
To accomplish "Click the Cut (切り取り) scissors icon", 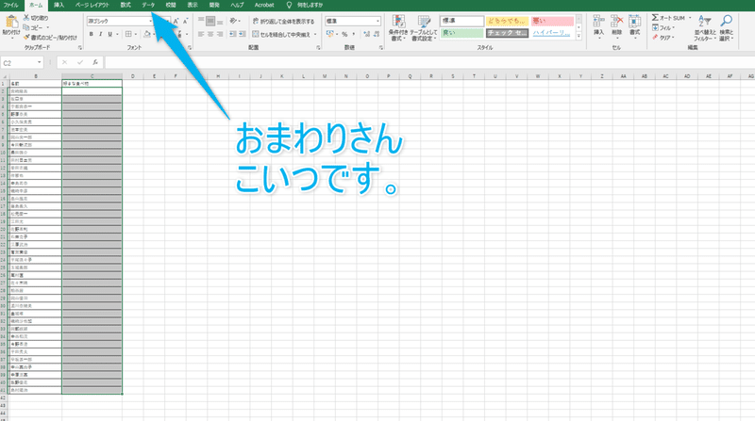I will click(26, 18).
